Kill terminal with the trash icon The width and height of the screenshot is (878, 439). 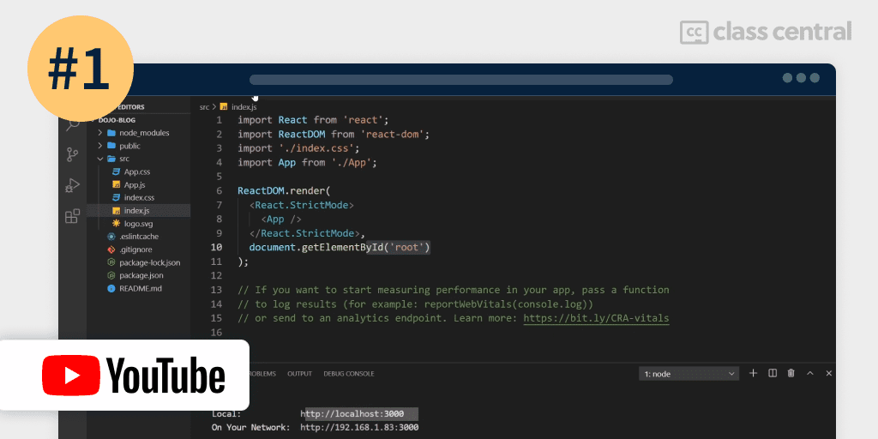tap(791, 374)
